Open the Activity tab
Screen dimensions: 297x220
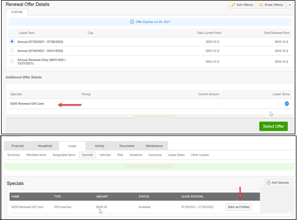(x=100, y=146)
